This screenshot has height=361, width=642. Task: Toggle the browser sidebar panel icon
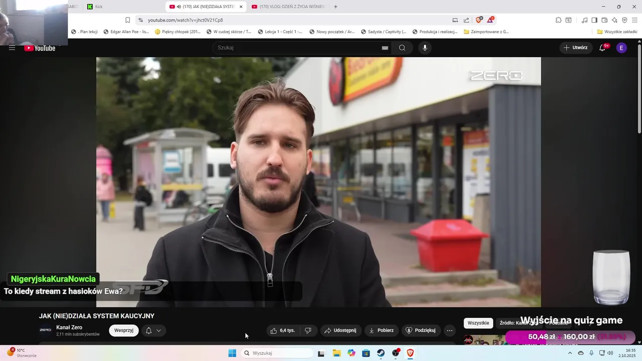point(594,20)
